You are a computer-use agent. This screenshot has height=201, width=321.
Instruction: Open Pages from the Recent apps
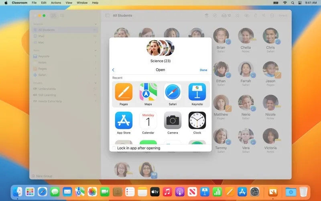click(124, 92)
